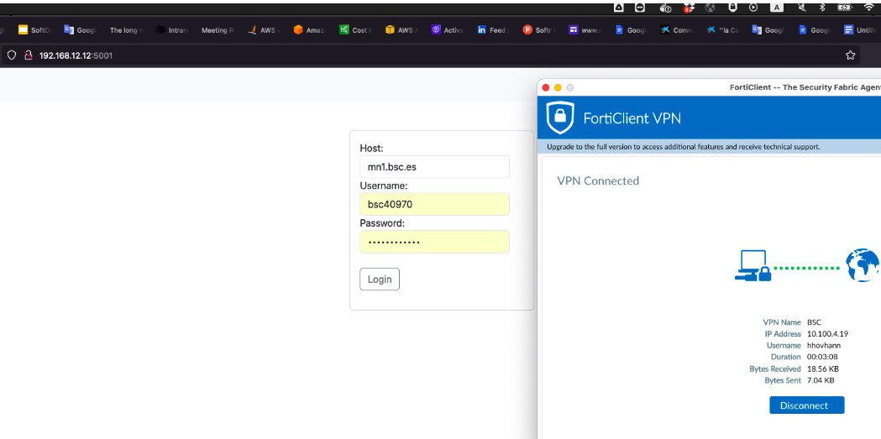
Task: Open the Softr bookmark
Action: click(538, 30)
